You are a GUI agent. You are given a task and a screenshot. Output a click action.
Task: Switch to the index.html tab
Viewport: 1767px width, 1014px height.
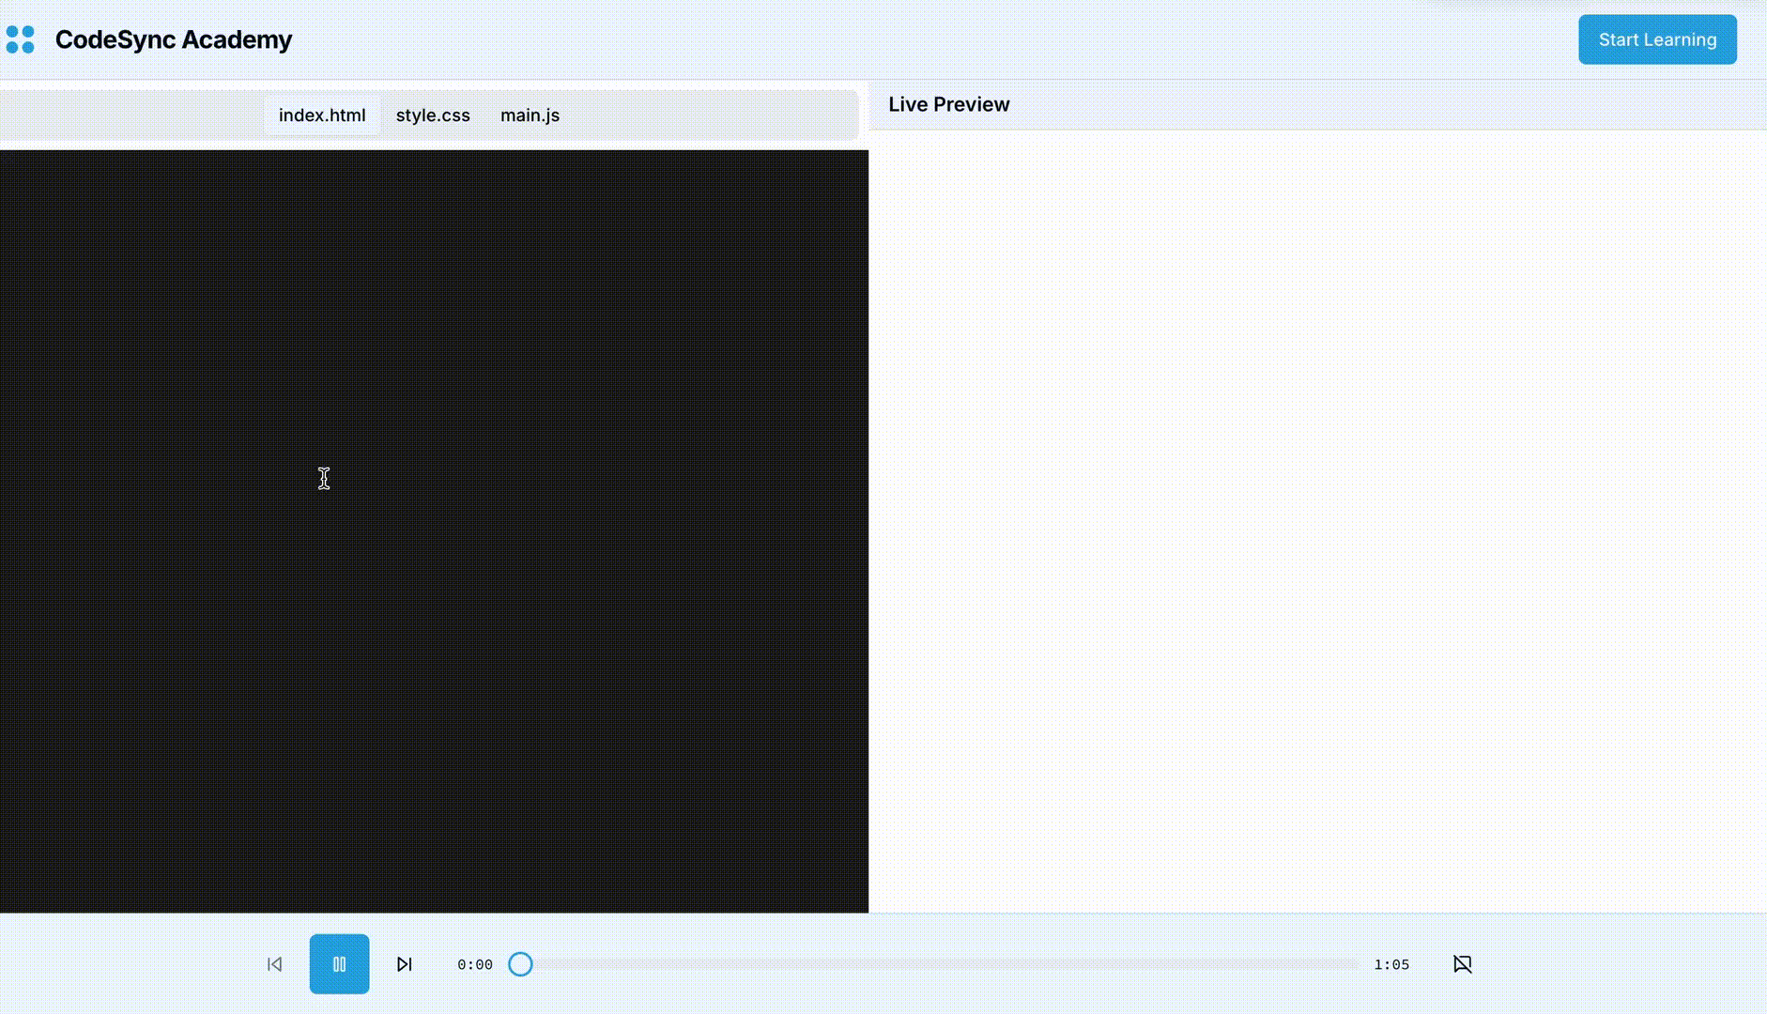[322, 115]
